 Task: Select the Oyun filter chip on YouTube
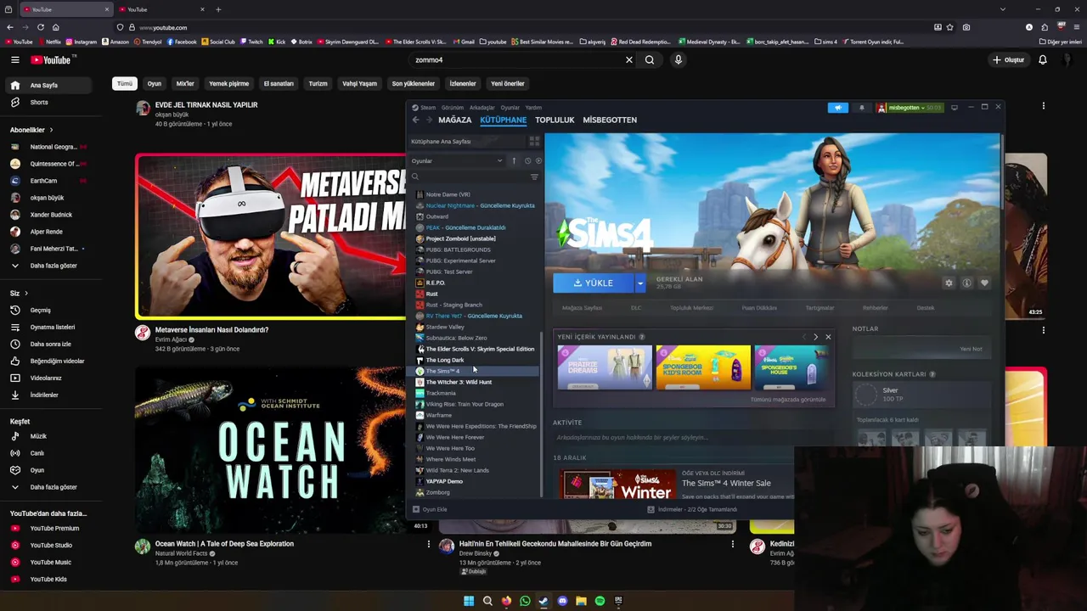pos(155,83)
